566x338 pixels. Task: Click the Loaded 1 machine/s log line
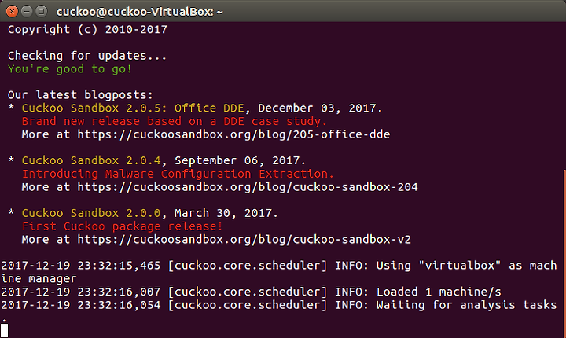(x=252, y=292)
